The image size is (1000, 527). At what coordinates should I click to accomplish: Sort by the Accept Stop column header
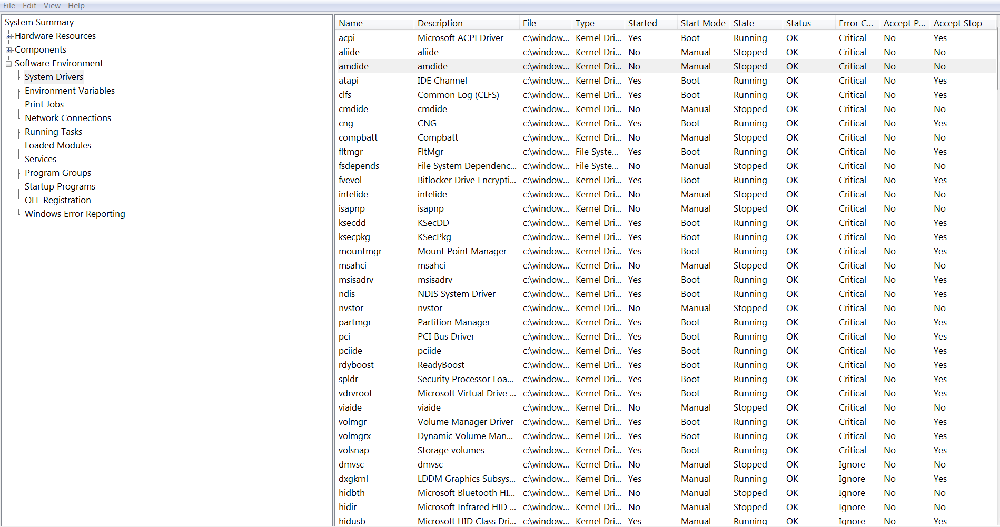click(x=963, y=23)
